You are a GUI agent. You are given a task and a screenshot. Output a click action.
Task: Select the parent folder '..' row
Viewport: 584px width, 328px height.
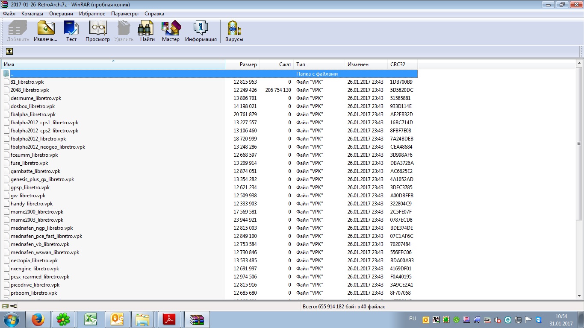209,74
